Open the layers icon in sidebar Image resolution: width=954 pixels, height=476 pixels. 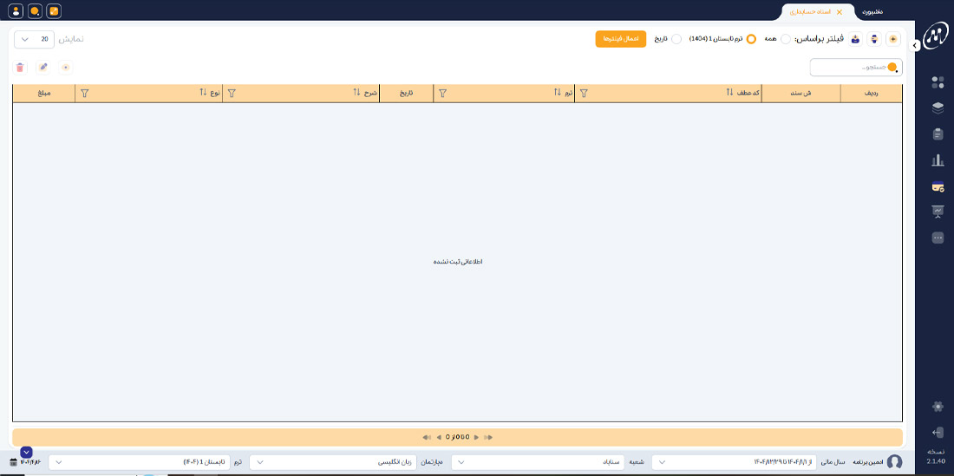click(x=937, y=108)
